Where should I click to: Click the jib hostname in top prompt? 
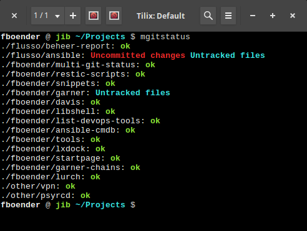click(x=63, y=37)
